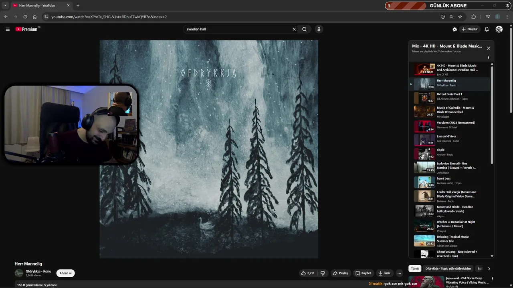Install app icon in address bar
513x288 pixels.
pyautogui.click(x=442, y=17)
